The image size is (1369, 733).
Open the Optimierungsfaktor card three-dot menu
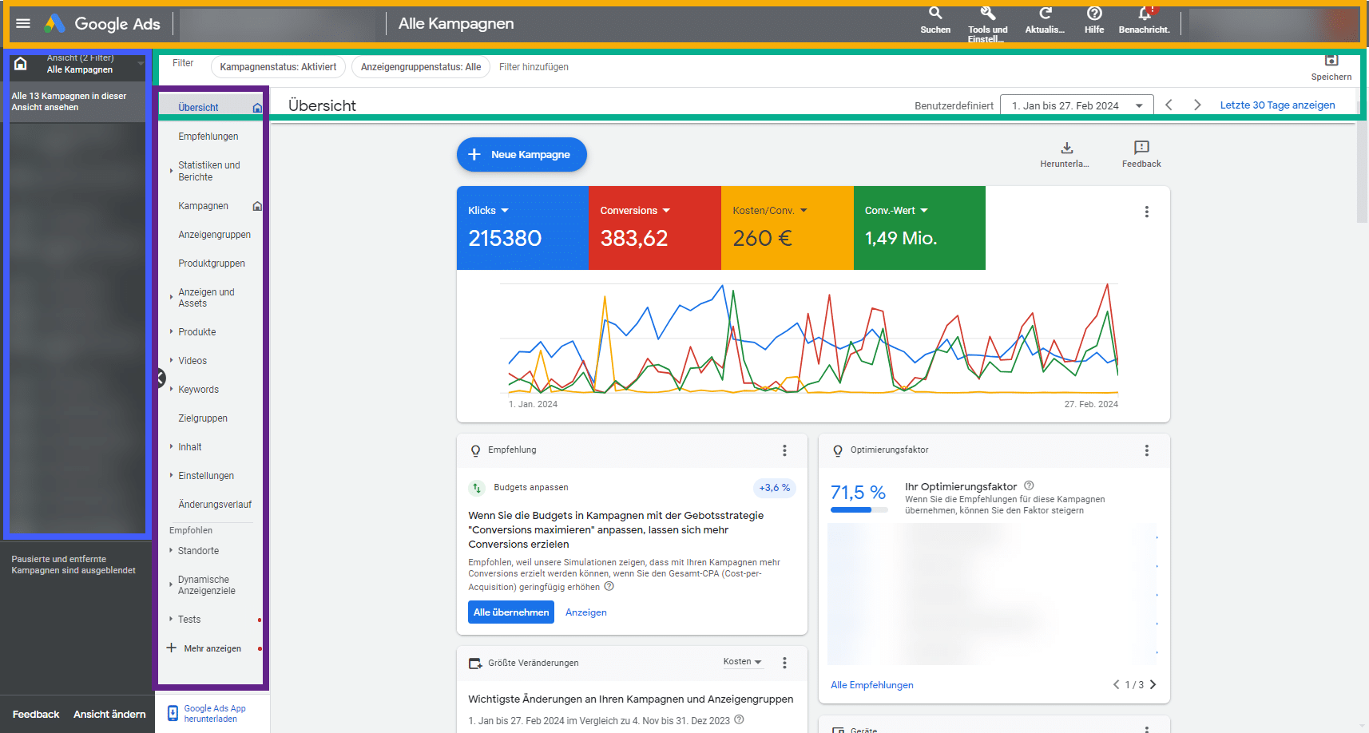click(1147, 450)
